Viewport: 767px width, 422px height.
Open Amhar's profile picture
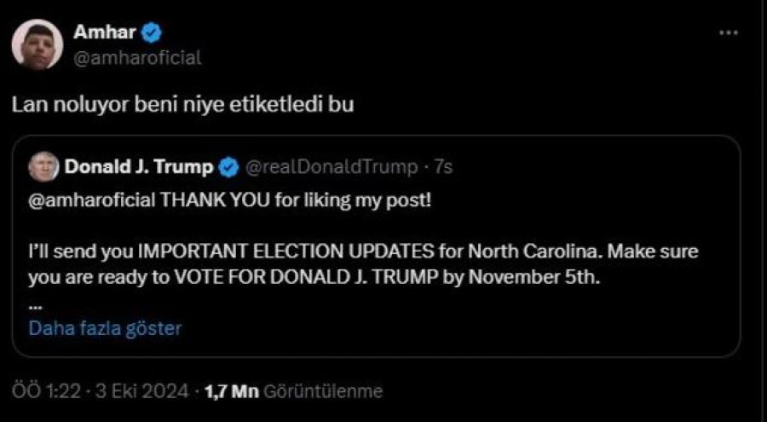[37, 45]
